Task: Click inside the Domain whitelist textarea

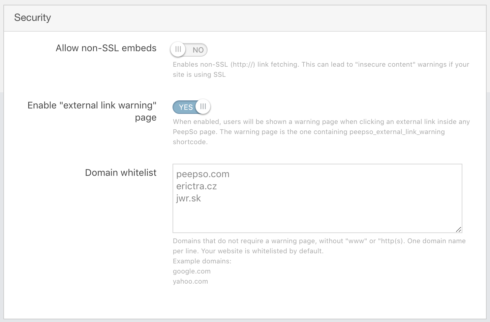Action: click(x=317, y=198)
